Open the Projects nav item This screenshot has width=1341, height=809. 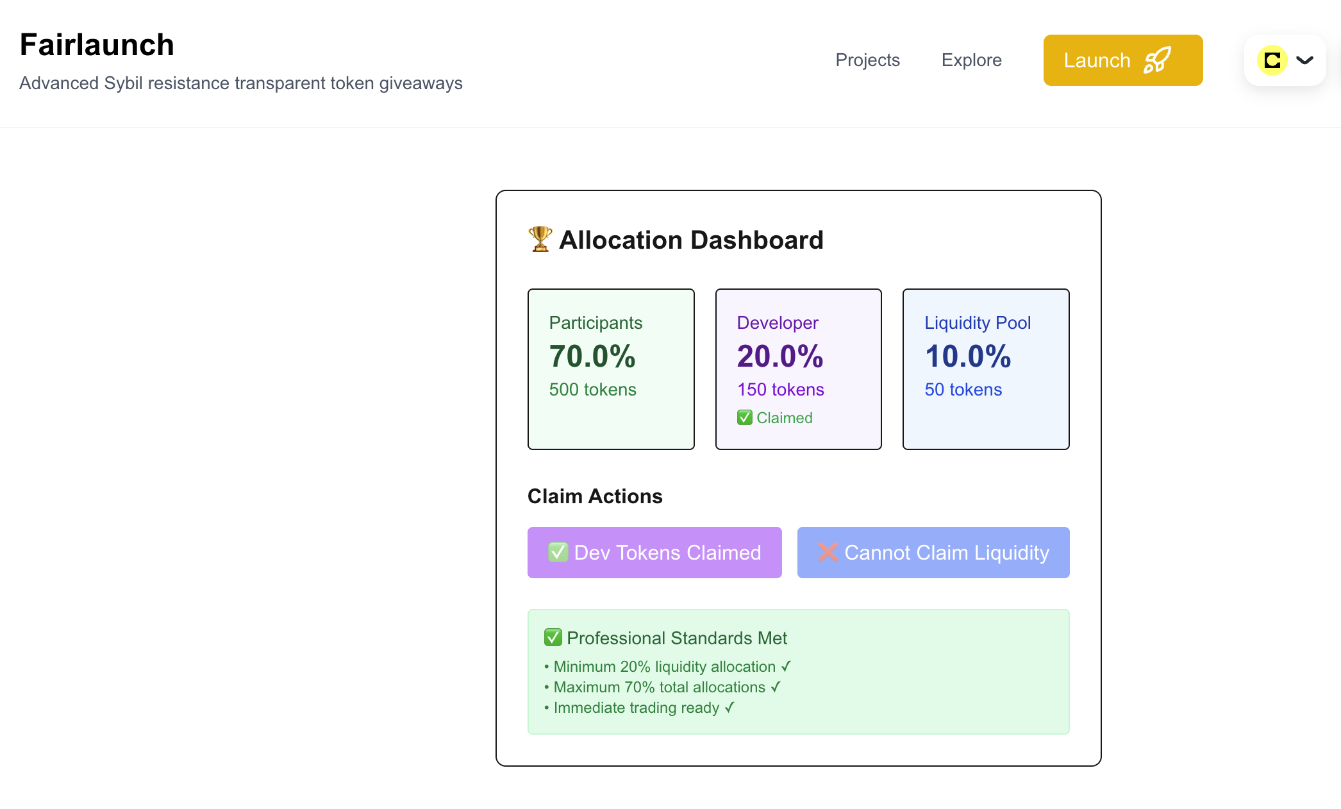click(x=867, y=60)
